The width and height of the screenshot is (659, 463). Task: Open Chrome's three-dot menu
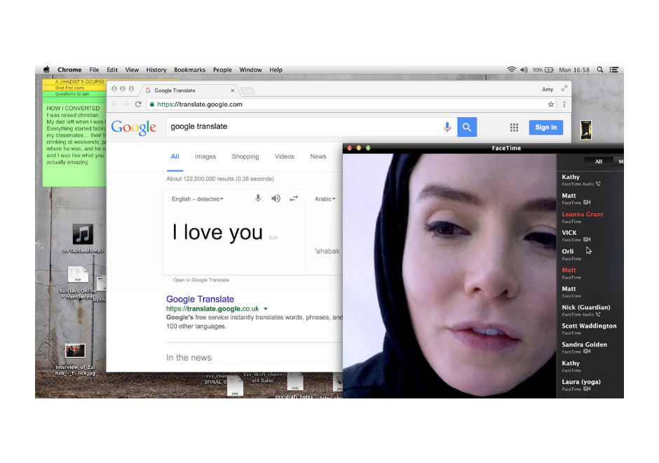point(563,103)
